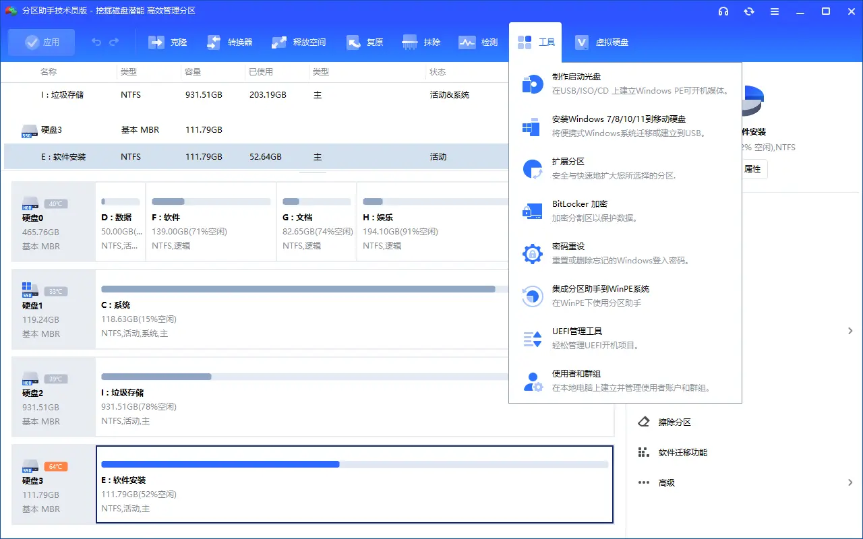The image size is (863, 539).
Task: Select the I：垃圾存储 row in partition table
Action: 256,95
